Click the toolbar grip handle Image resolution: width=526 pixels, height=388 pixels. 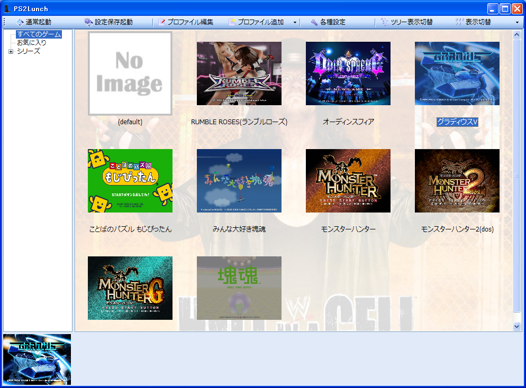pyautogui.click(x=4, y=22)
